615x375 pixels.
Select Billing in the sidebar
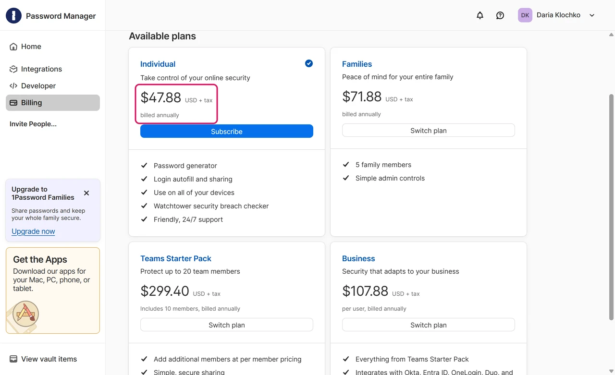[x=53, y=103]
